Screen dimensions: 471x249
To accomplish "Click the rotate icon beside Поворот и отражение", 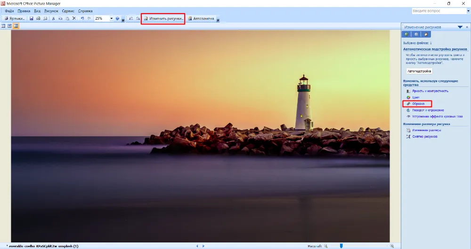I will (x=408, y=110).
